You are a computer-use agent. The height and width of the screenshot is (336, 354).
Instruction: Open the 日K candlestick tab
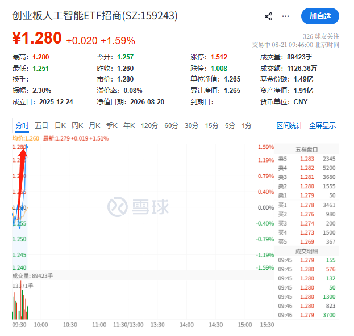60,125
